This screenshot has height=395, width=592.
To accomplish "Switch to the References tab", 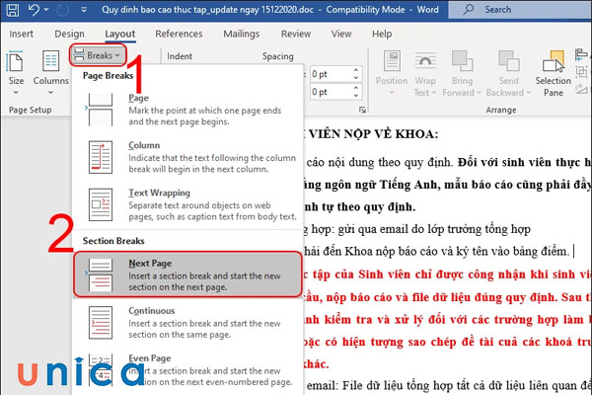I will (179, 33).
